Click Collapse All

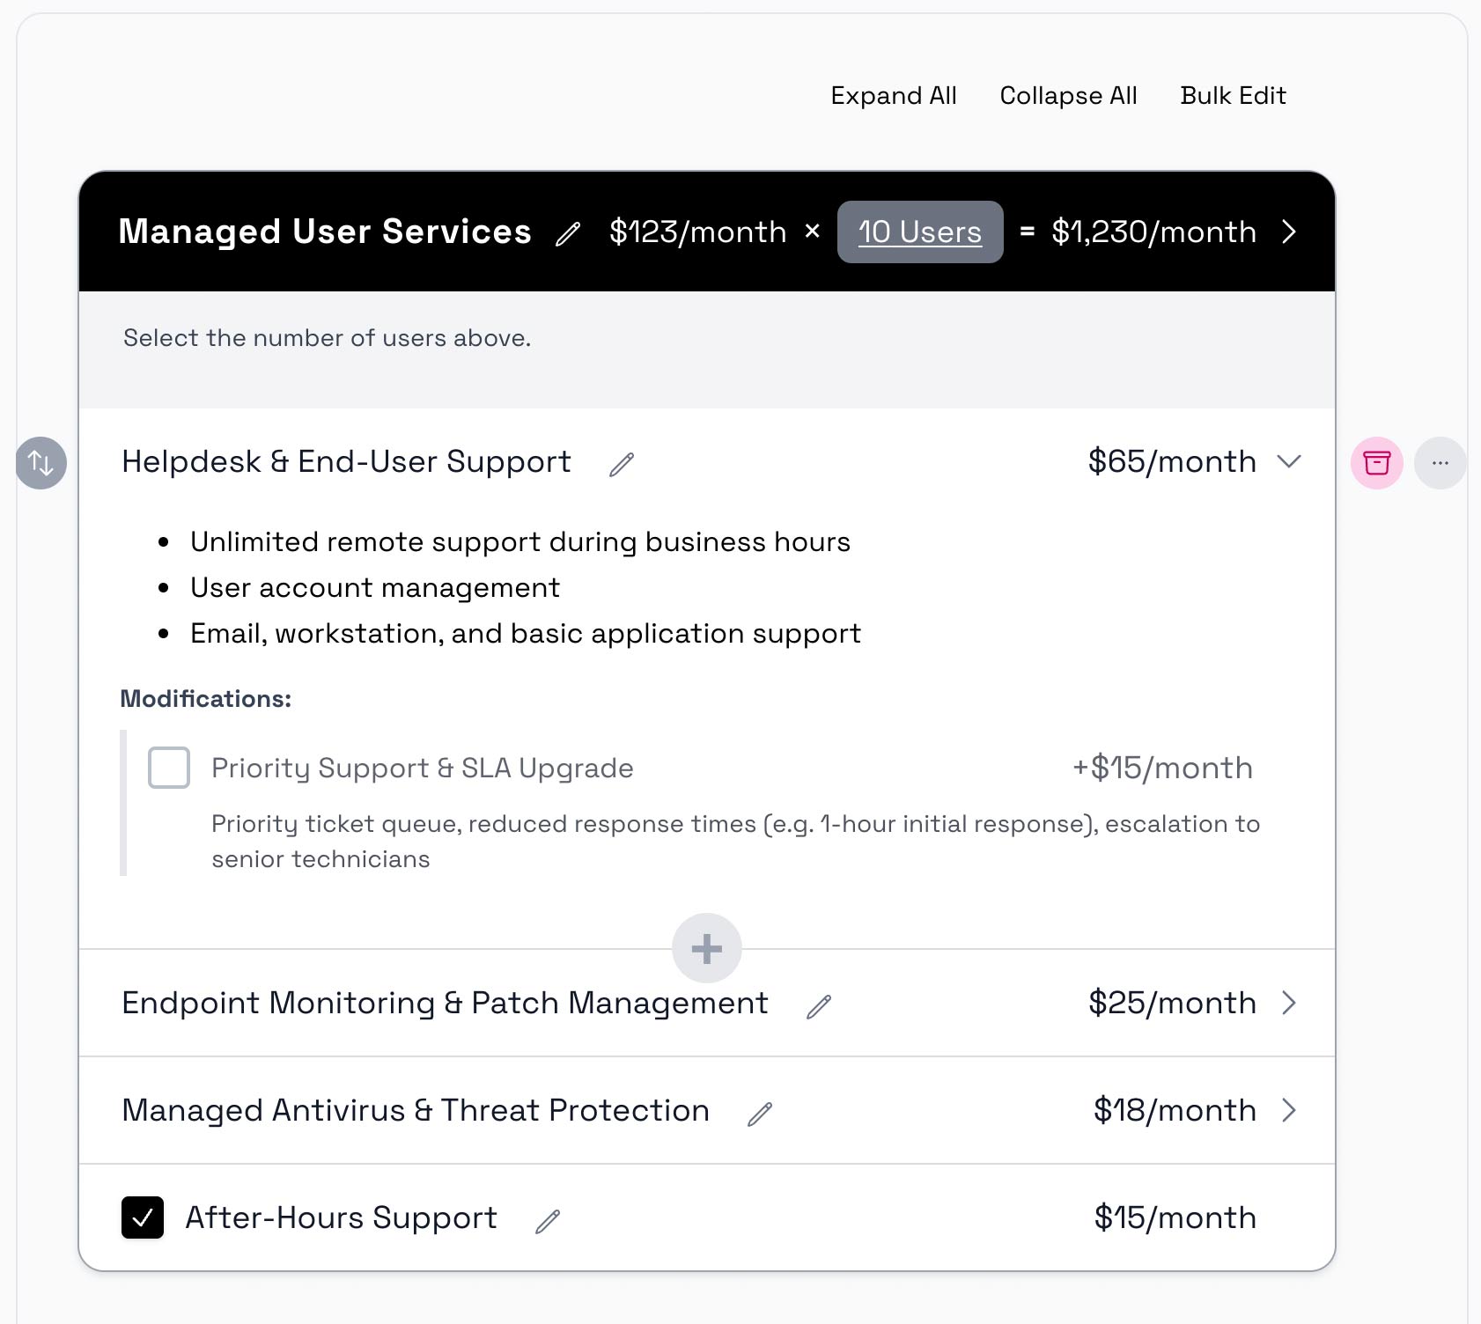[x=1067, y=95]
